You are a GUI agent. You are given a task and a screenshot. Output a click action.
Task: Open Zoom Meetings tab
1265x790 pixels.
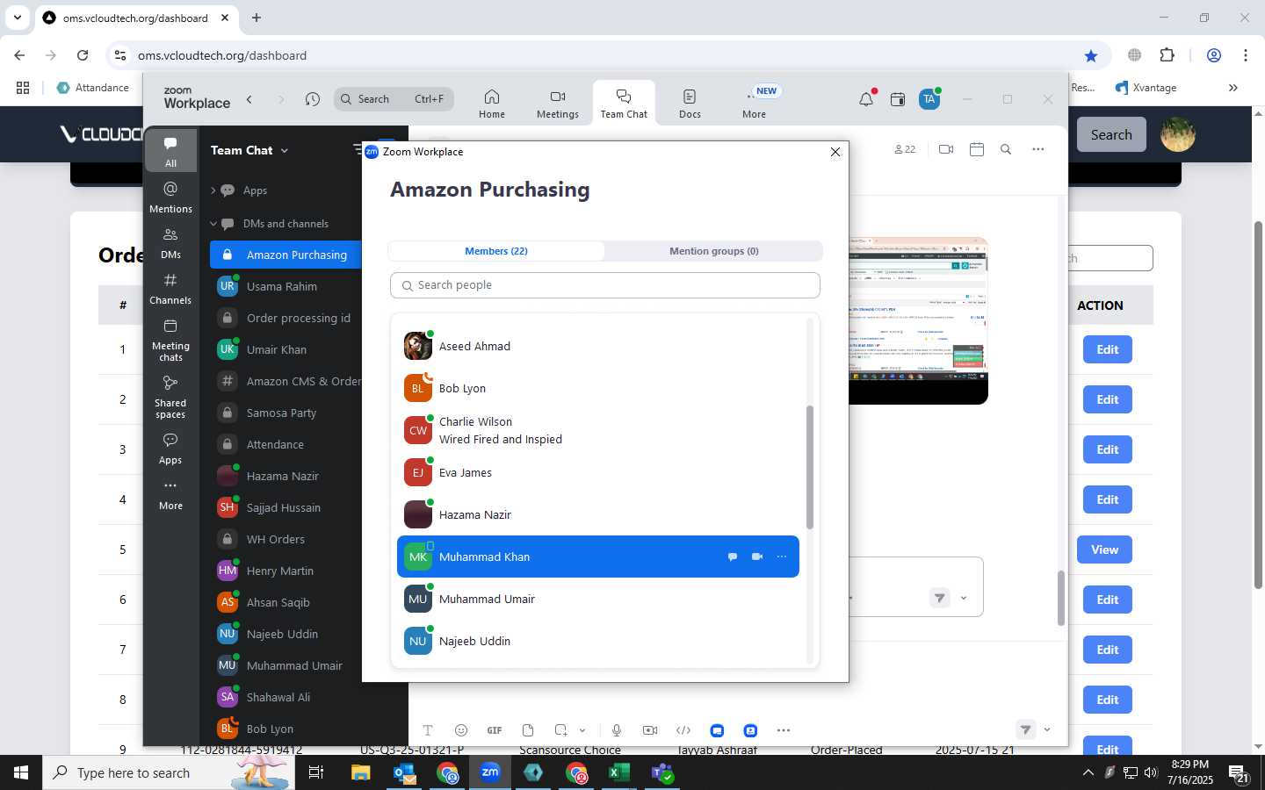pyautogui.click(x=558, y=103)
